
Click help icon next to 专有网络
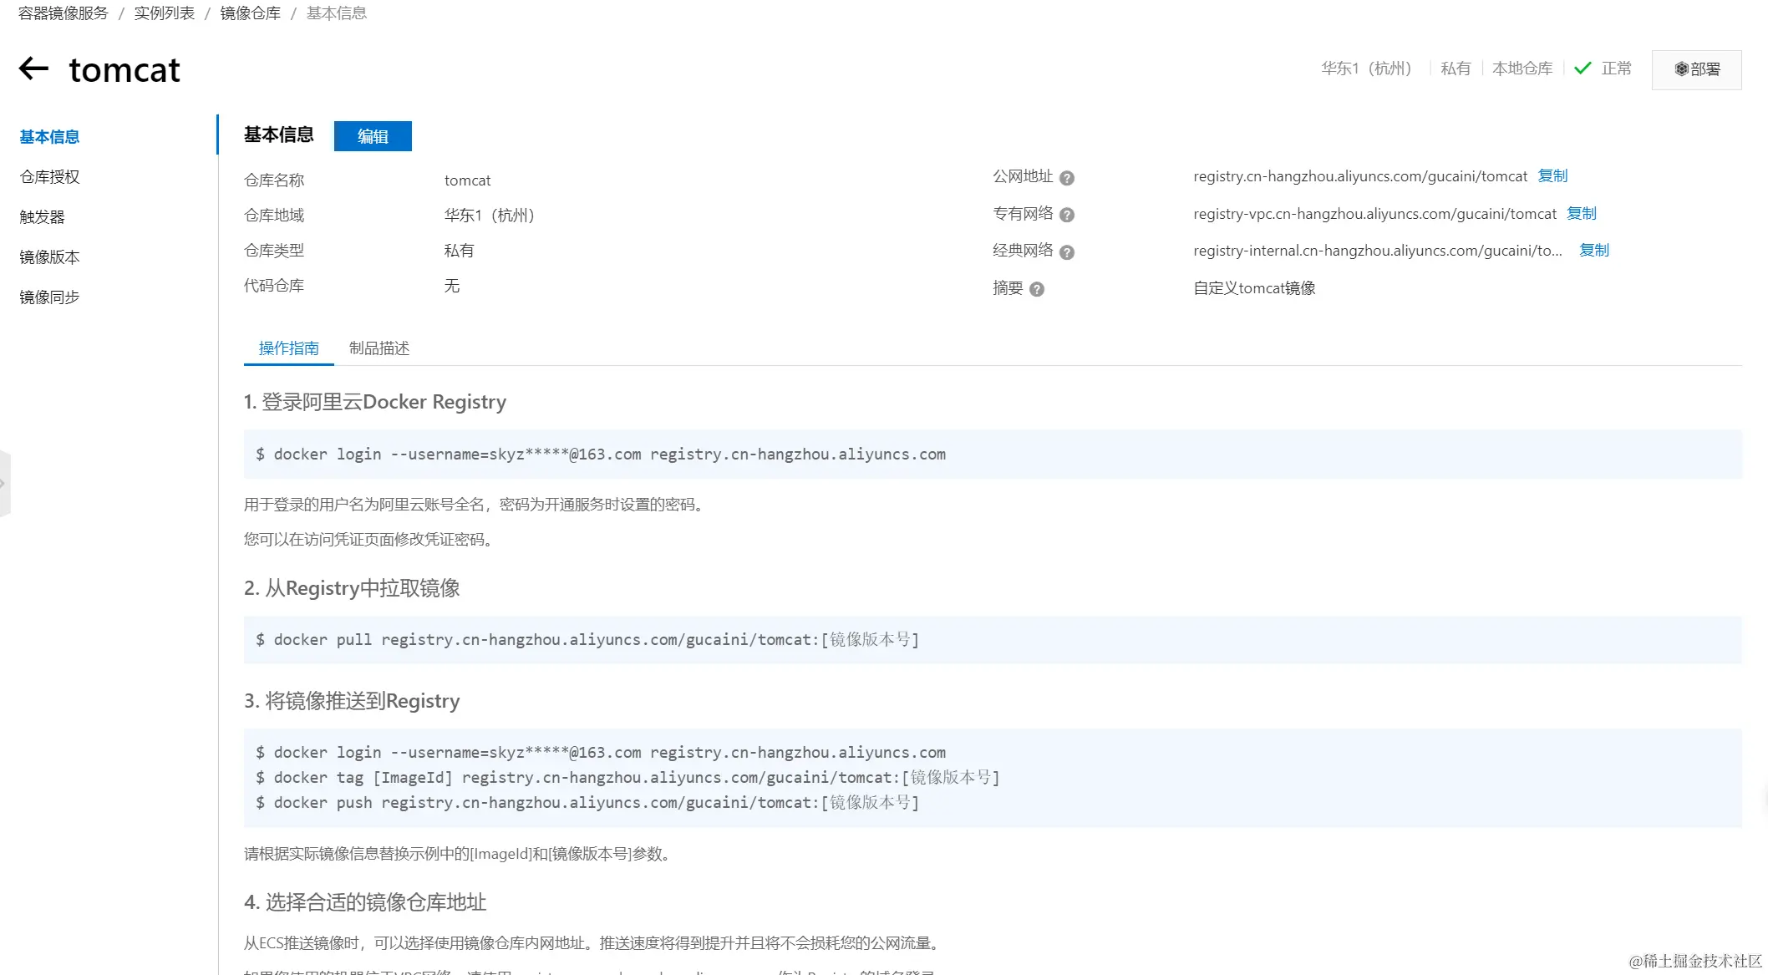tap(1067, 215)
